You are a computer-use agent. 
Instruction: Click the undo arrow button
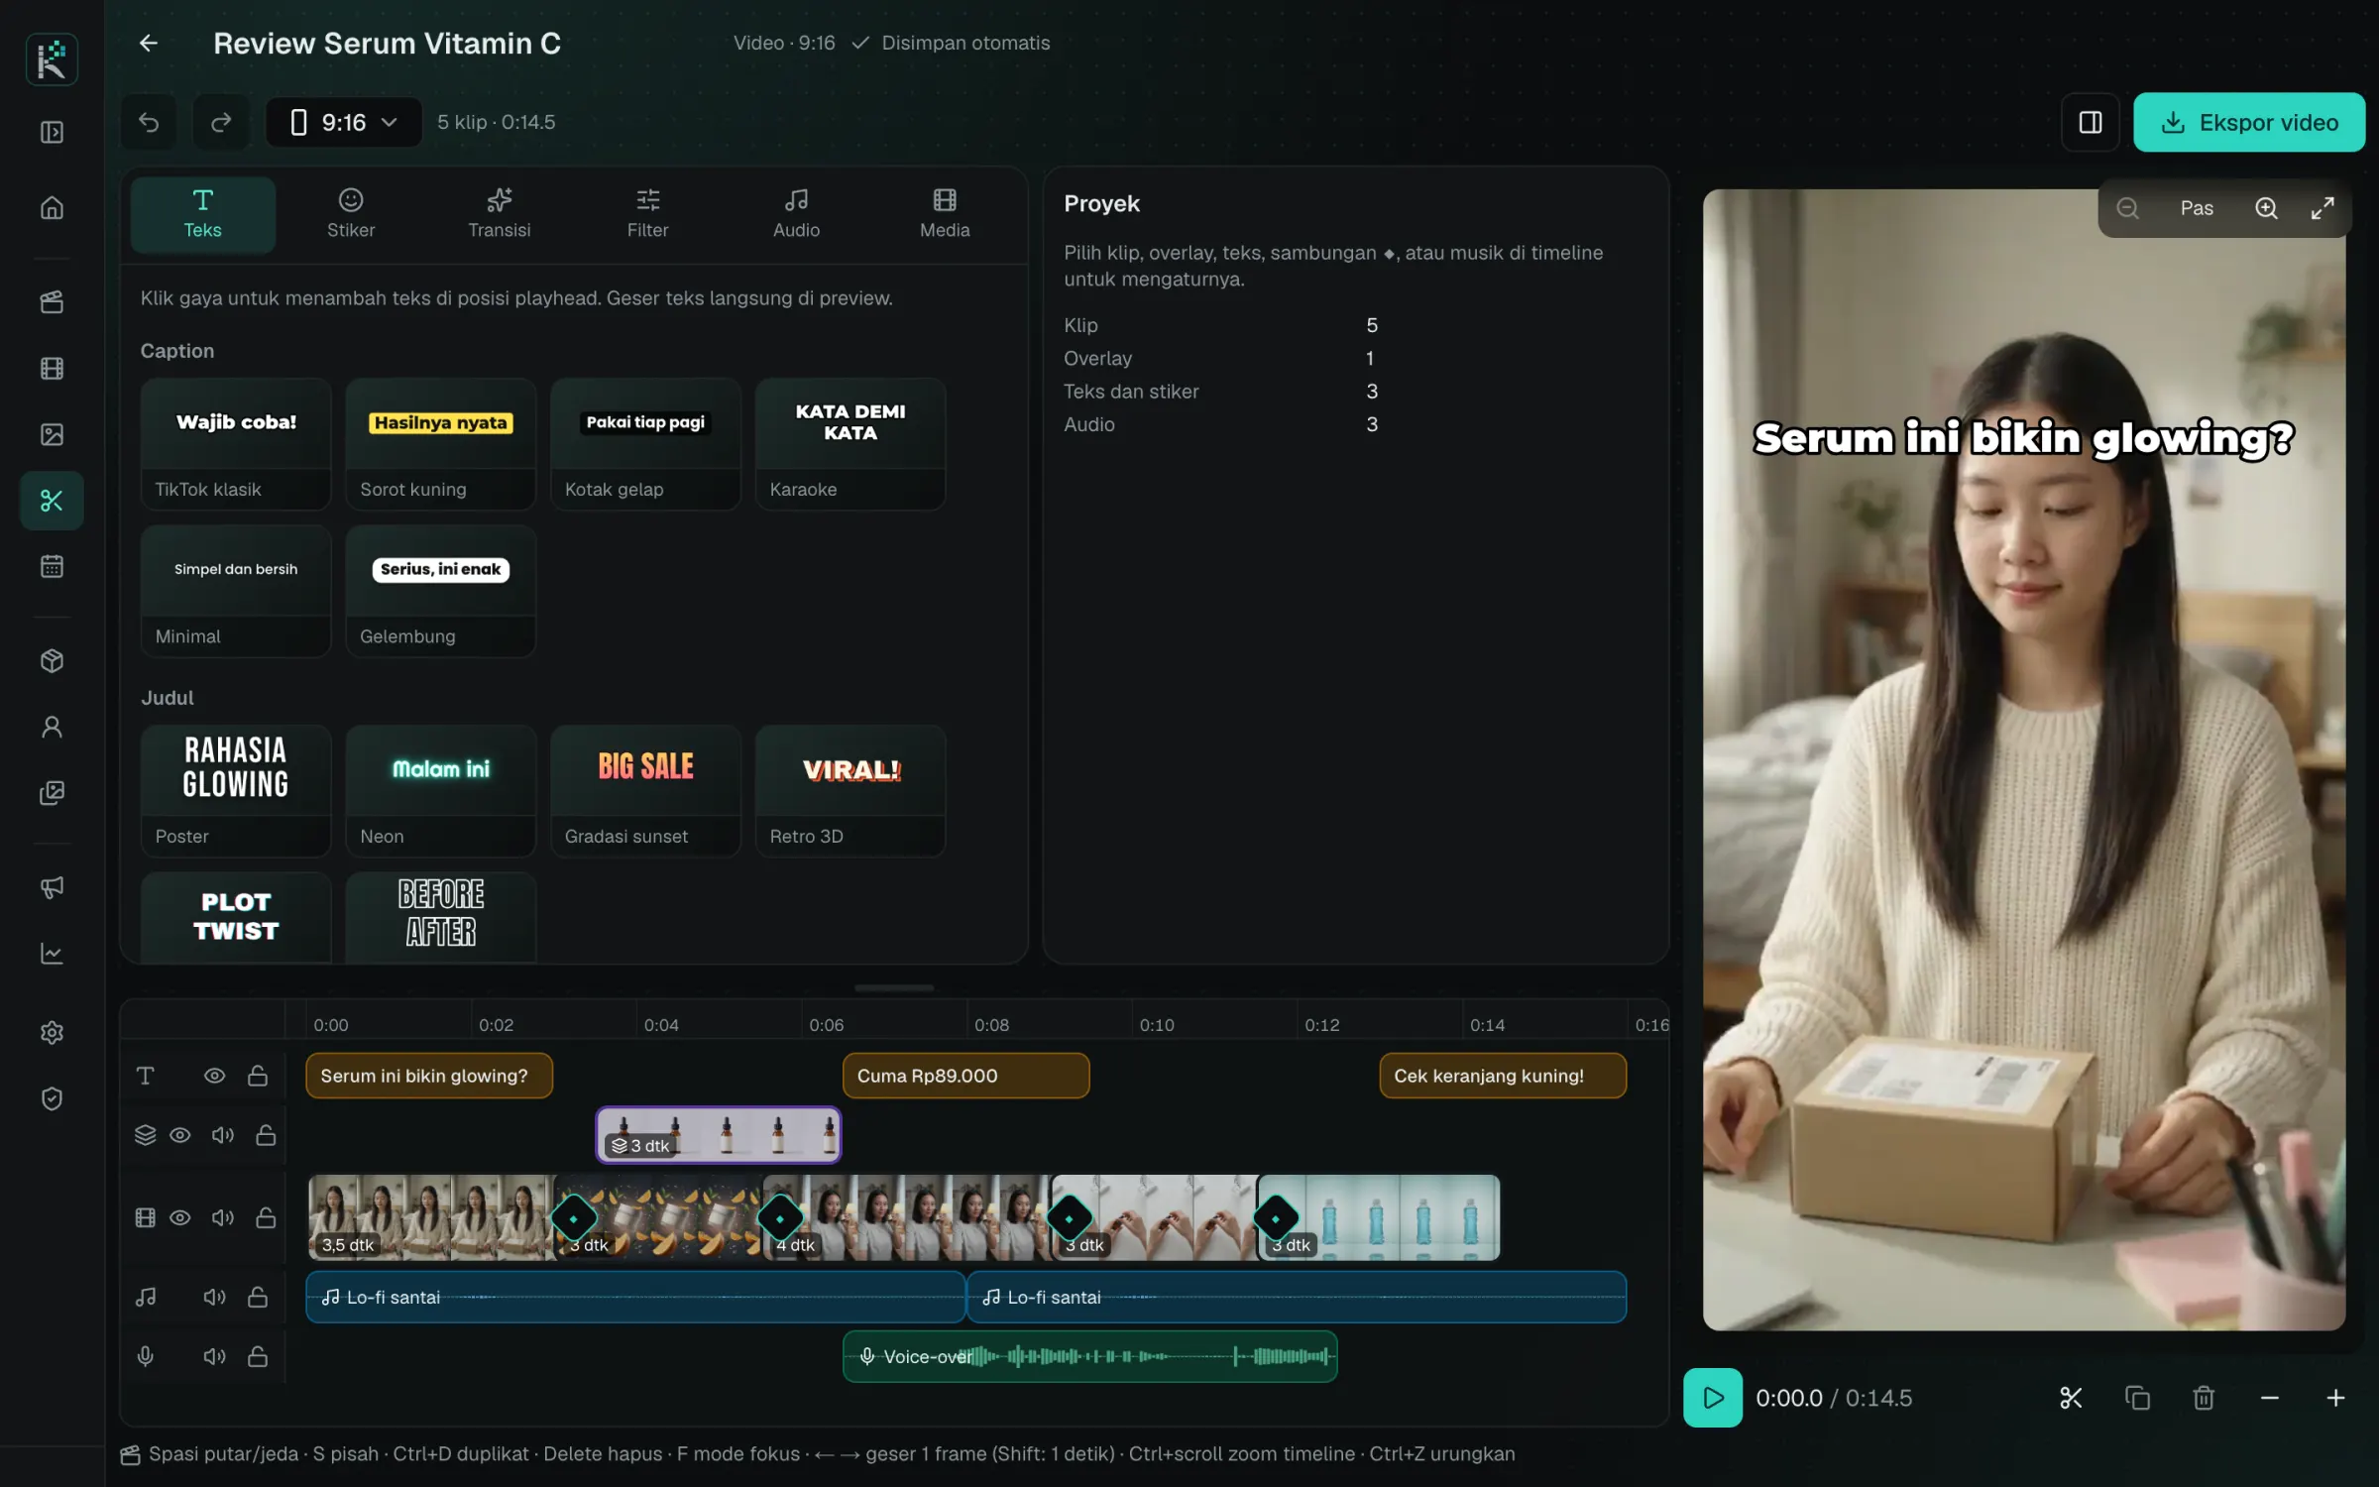[x=149, y=122]
